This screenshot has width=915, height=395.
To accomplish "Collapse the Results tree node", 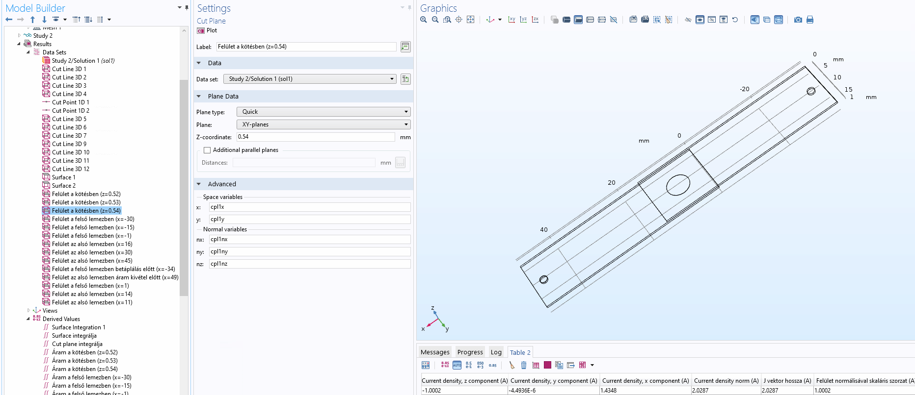I will (19, 44).
